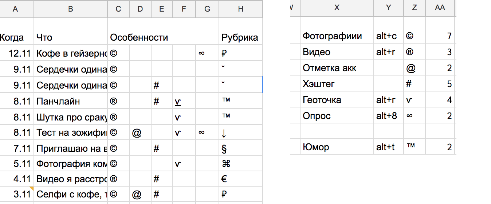Click the infinity symbol in the 12.11 row
This screenshot has width=491, height=204.
201,53
